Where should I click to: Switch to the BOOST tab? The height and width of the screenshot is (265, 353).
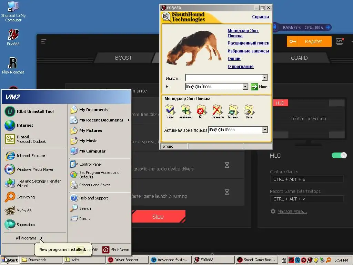pos(123,58)
